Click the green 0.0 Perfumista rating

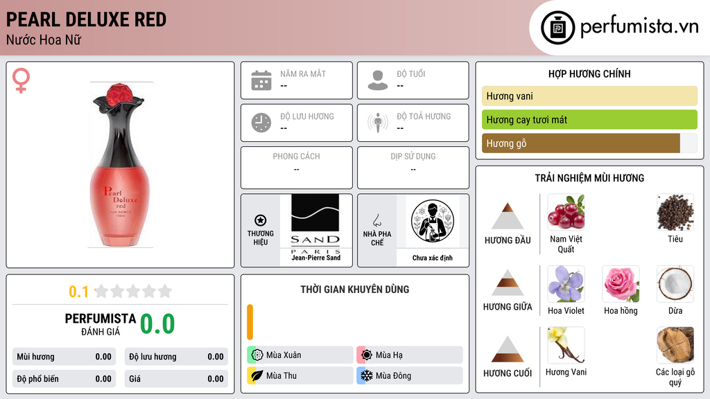(x=157, y=324)
